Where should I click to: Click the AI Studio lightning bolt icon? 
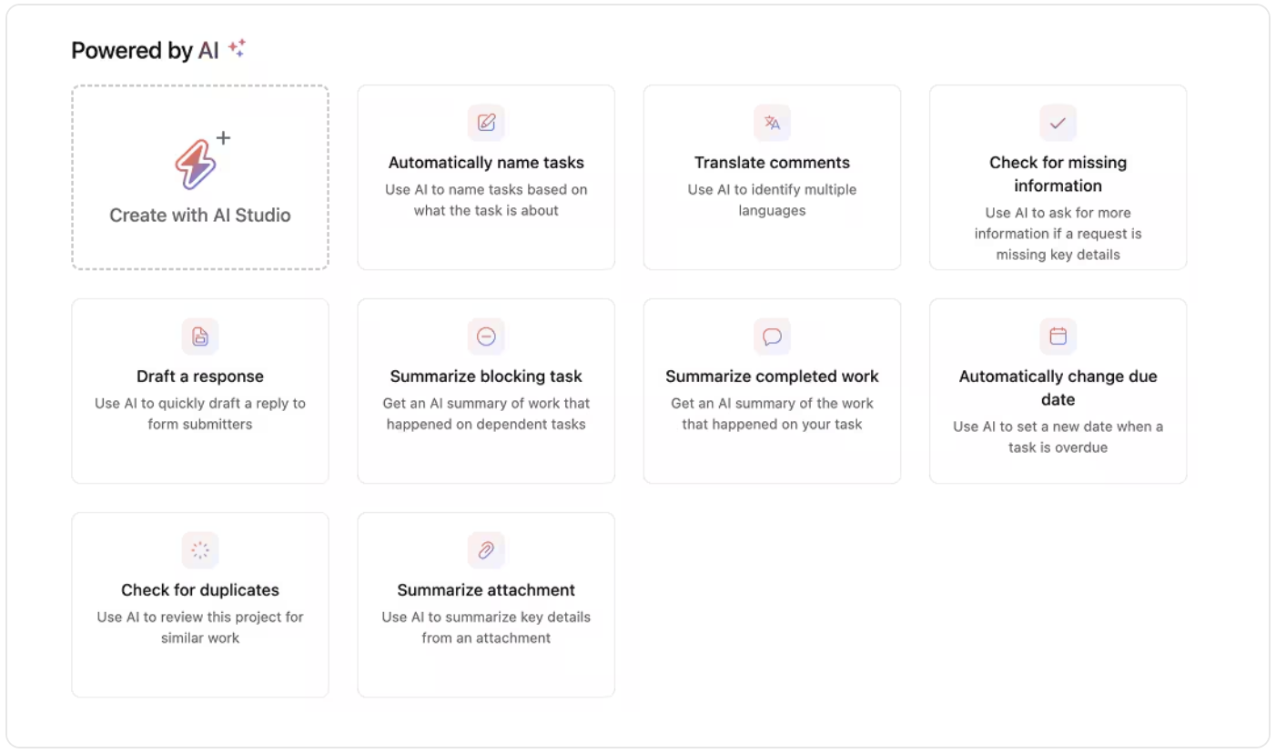[195, 164]
